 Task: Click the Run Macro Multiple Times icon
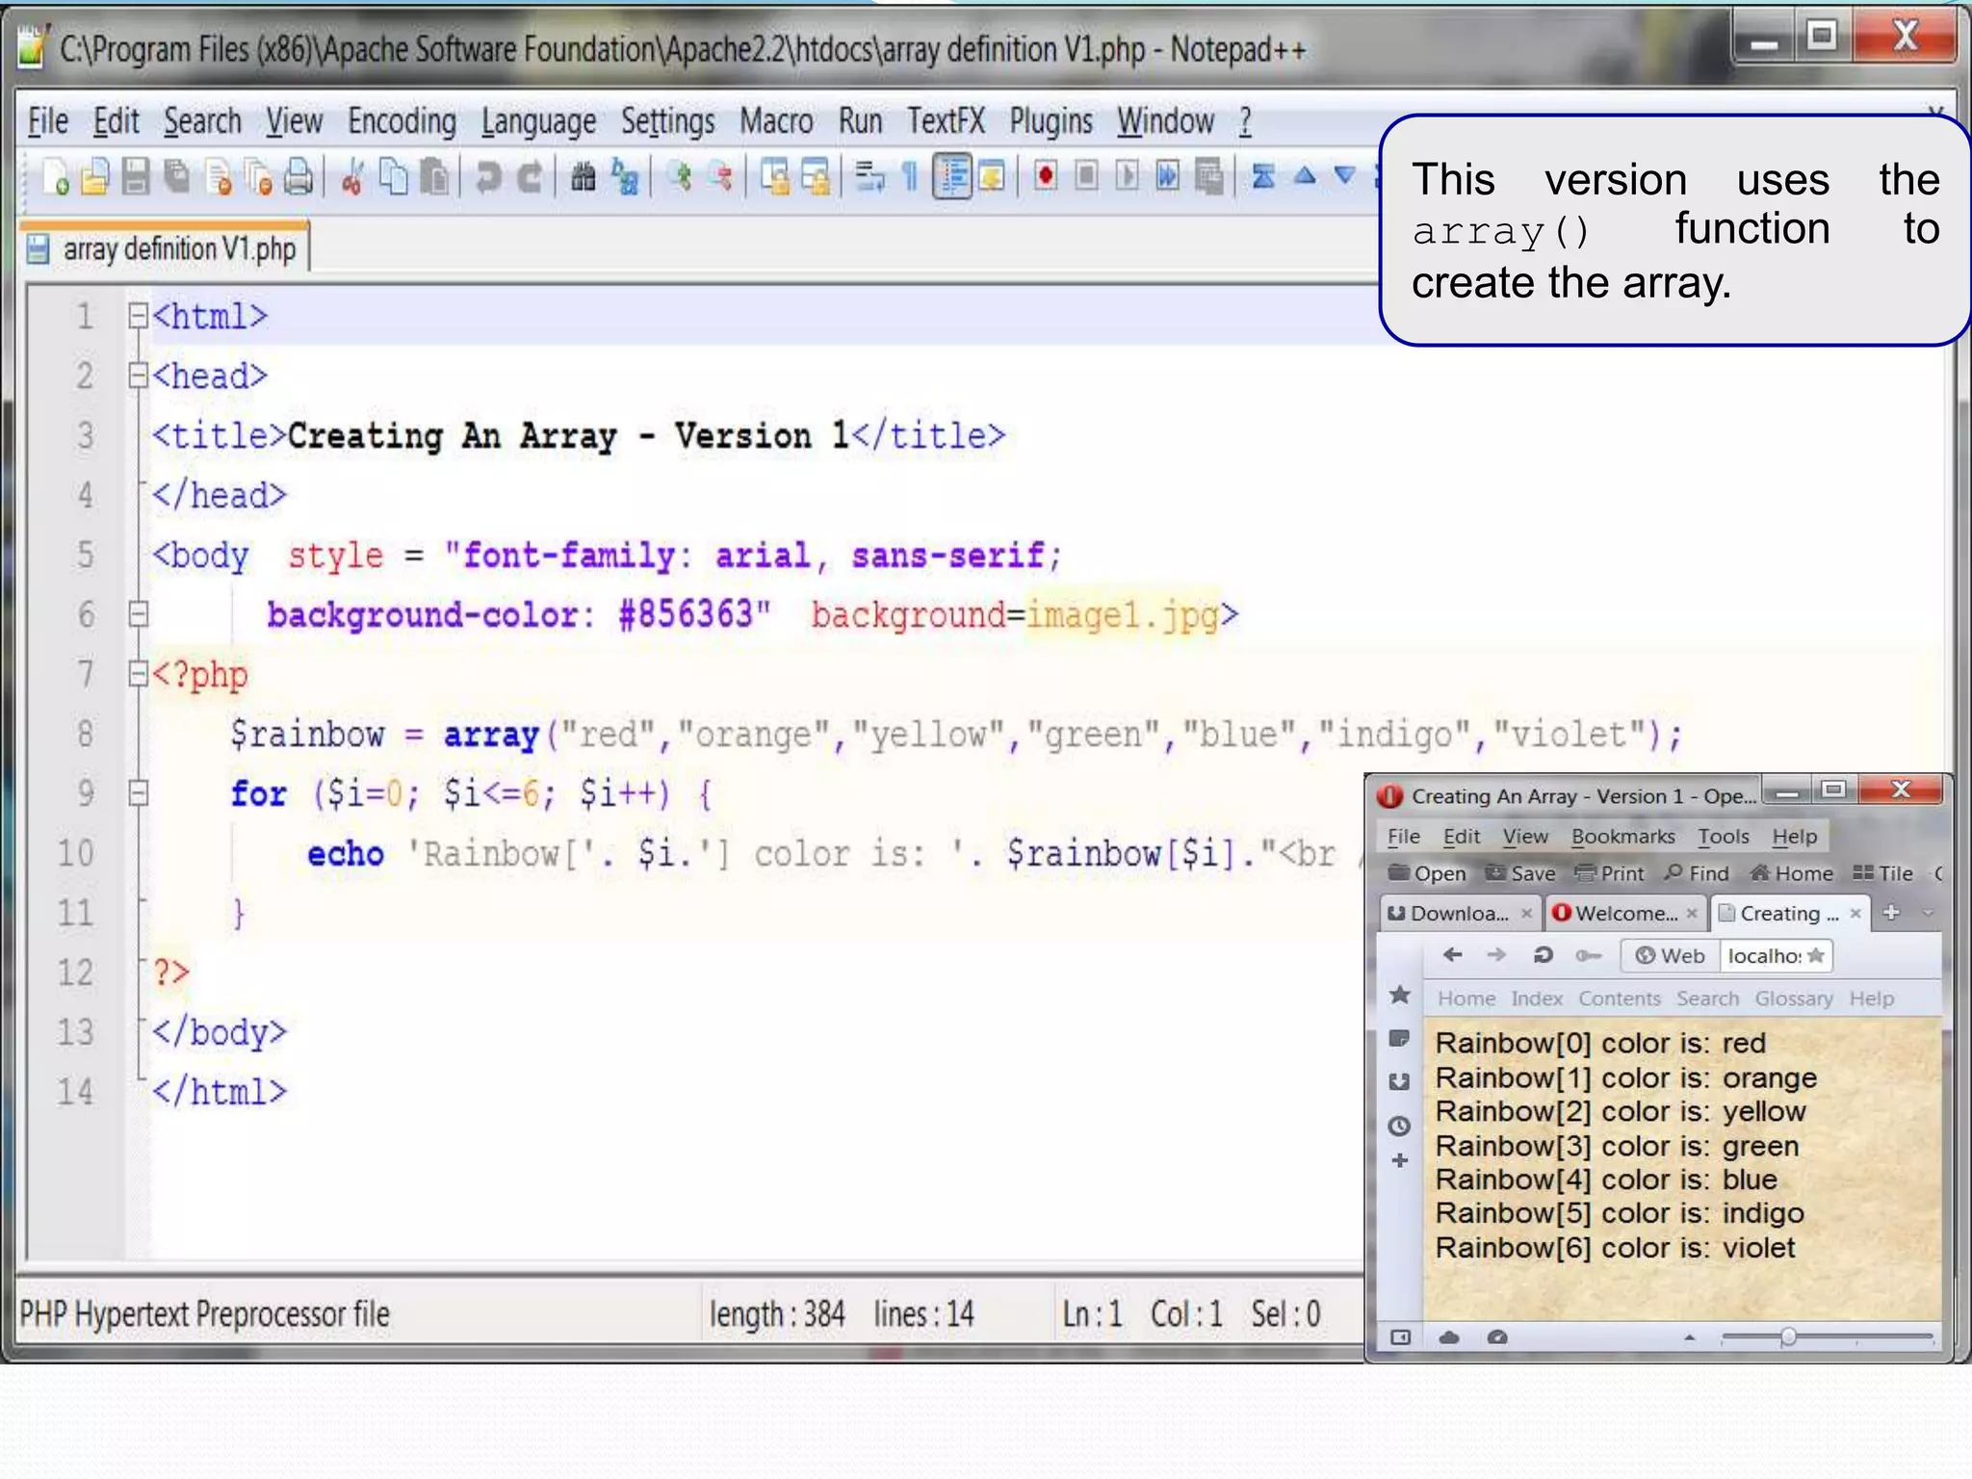[x=1167, y=177]
